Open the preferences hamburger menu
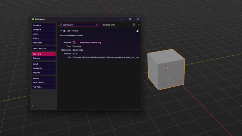Viewport: 242px width, 136px height. [33, 106]
